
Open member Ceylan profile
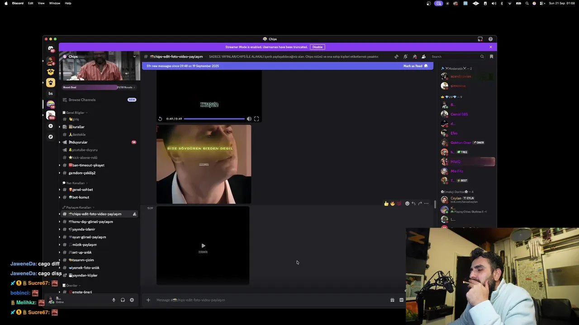coord(468,200)
